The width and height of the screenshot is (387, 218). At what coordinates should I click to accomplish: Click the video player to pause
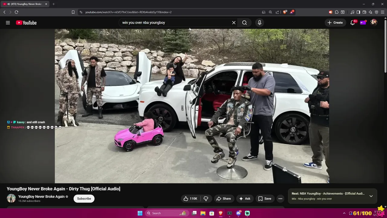(x=192, y=106)
